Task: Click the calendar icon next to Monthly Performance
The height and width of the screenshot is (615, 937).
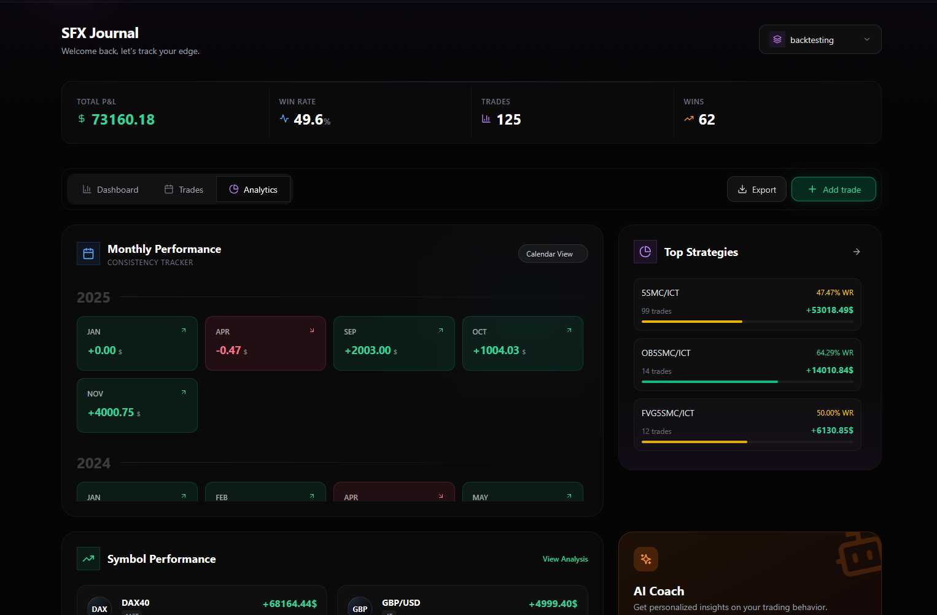Action: click(x=88, y=253)
